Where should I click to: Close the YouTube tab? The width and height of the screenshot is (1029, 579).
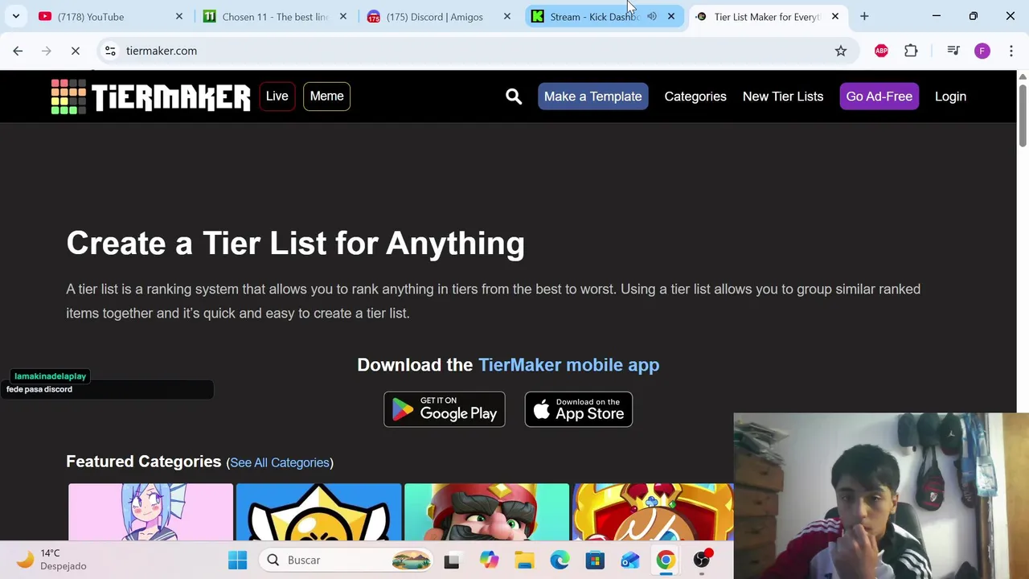click(179, 16)
